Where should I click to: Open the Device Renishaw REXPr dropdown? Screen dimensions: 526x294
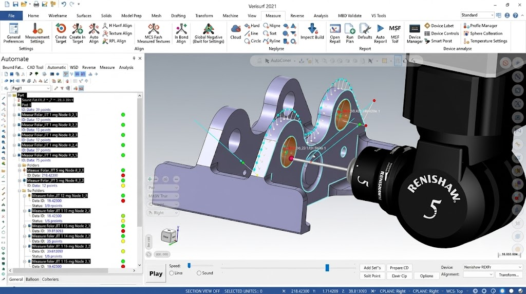(493, 267)
